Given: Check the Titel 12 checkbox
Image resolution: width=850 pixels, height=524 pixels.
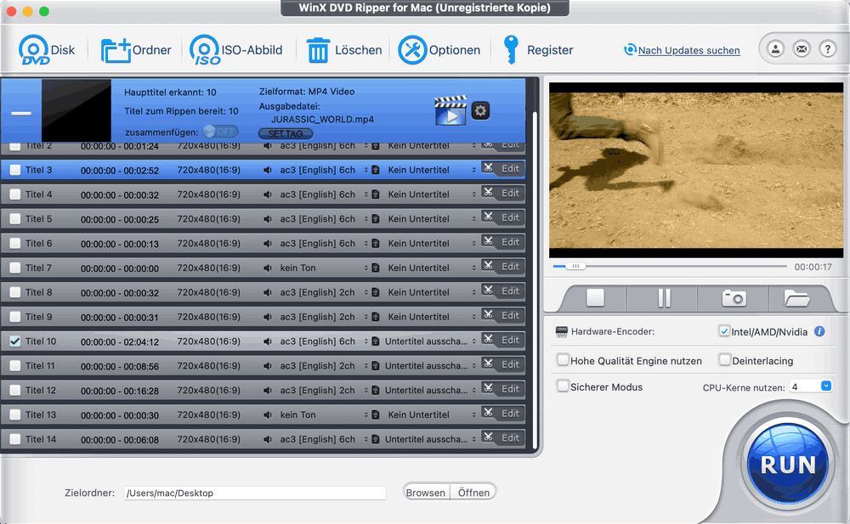Looking at the screenshot, I should [15, 390].
